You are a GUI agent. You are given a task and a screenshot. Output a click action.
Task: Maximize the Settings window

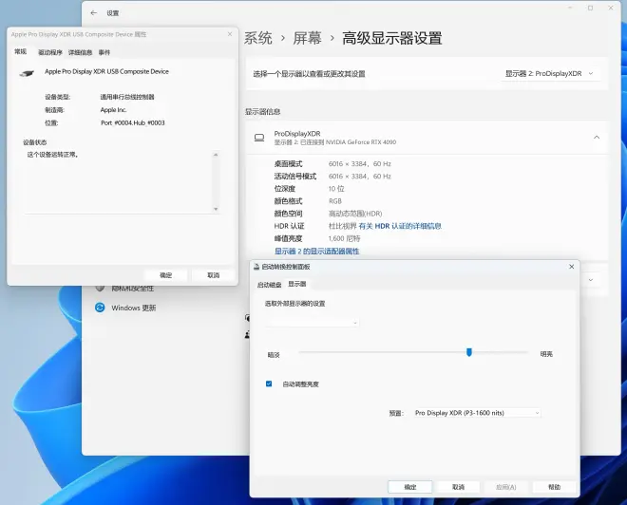click(x=590, y=8)
